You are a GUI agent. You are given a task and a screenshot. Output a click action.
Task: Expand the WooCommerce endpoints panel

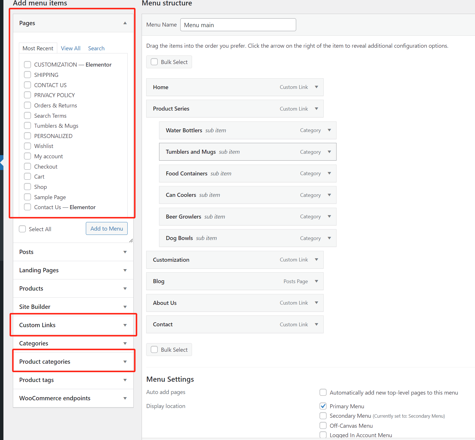tap(125, 398)
